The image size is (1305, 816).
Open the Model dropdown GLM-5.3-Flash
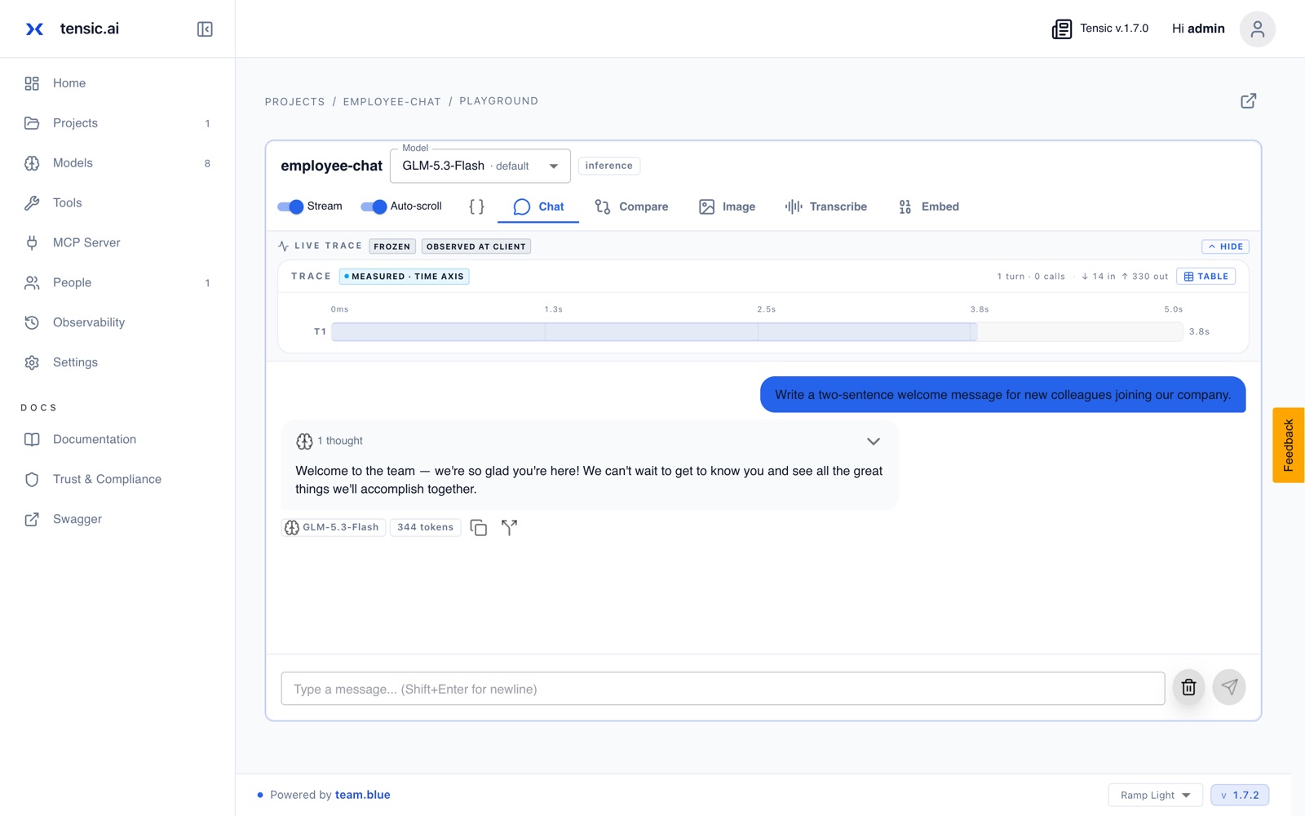[480, 166]
